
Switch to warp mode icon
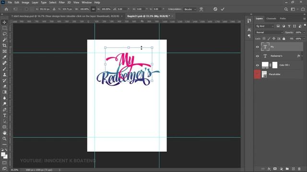point(201,9)
